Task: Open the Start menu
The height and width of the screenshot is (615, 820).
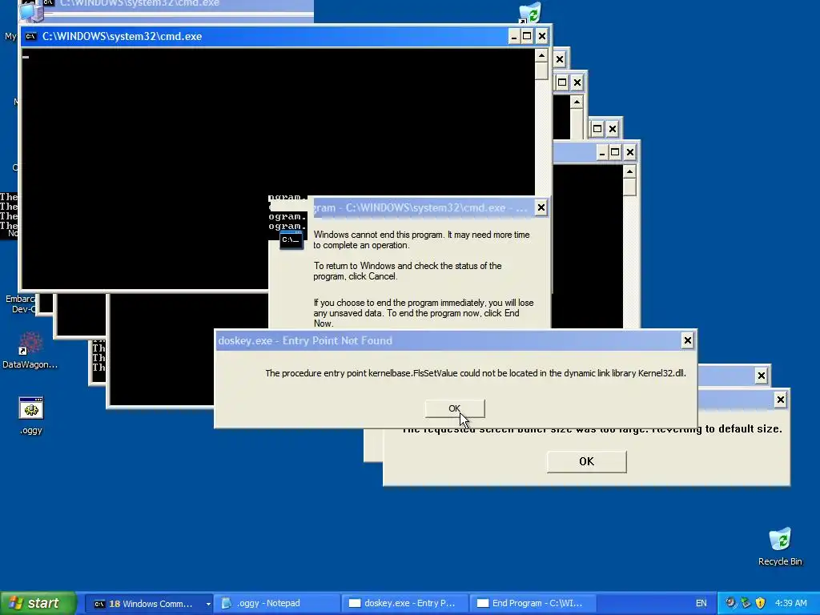Action: click(x=38, y=603)
